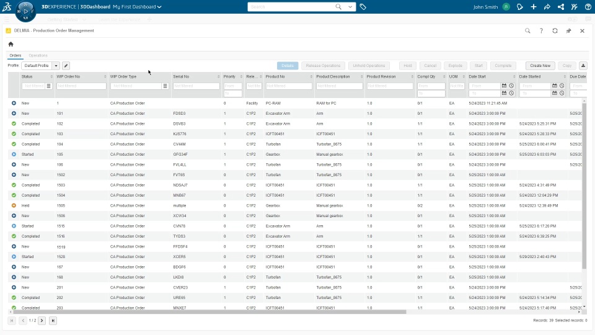Pin the Production Order Management widget
This screenshot has width=595, height=335.
(568, 31)
